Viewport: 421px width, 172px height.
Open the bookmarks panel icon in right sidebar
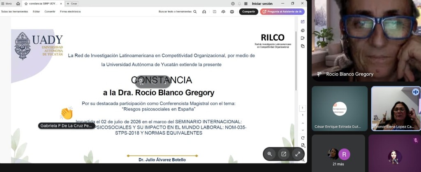point(303,38)
